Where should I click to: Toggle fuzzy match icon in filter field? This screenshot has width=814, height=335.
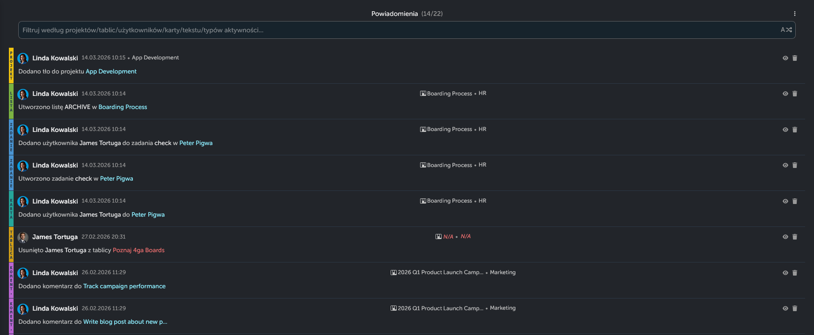tap(786, 30)
